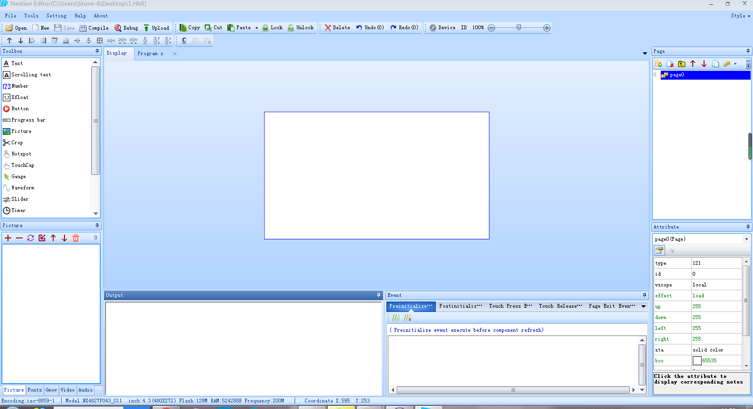Click the categorized view icon in Attribute panel

pos(659,250)
